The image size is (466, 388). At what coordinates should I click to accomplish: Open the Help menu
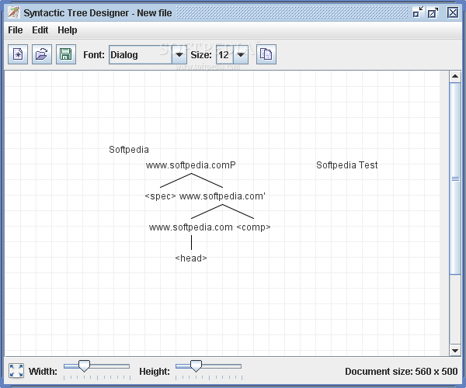coord(68,30)
